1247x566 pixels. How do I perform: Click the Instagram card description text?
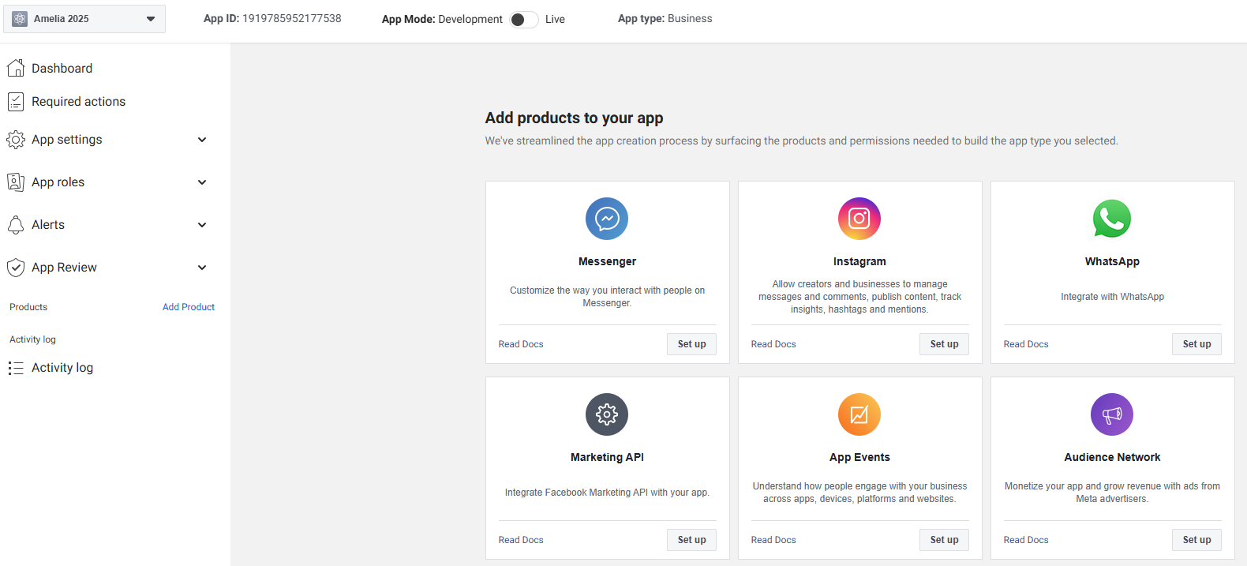[859, 297]
